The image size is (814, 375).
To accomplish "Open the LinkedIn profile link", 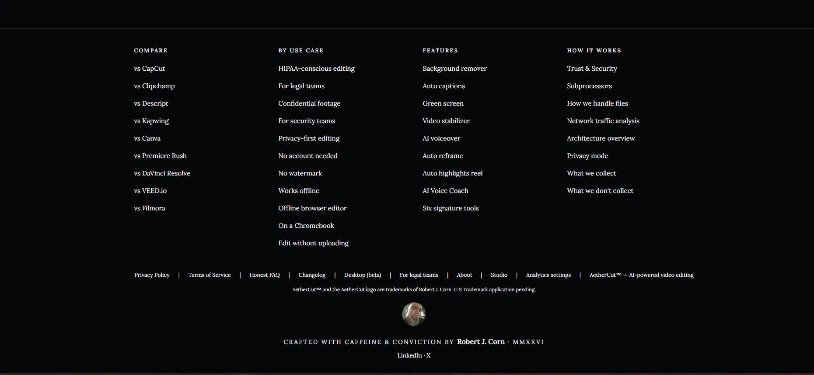I will [x=409, y=355].
